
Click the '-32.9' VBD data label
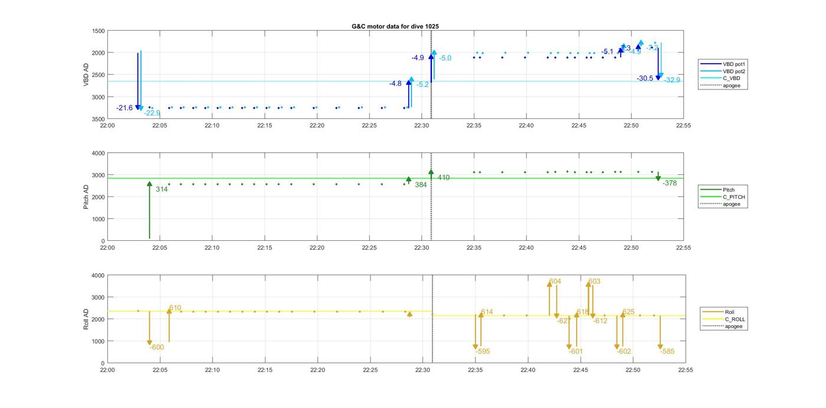(672, 80)
